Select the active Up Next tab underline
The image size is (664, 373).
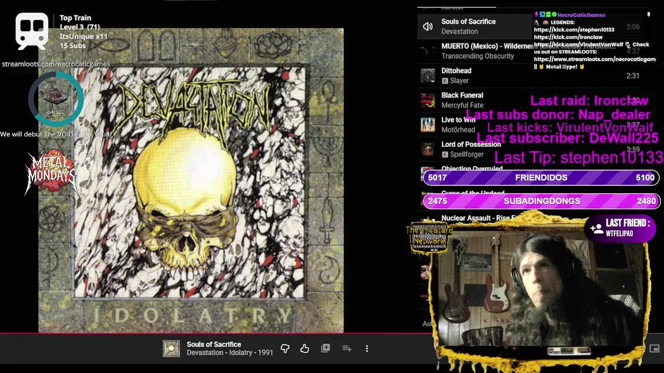coord(457,7)
